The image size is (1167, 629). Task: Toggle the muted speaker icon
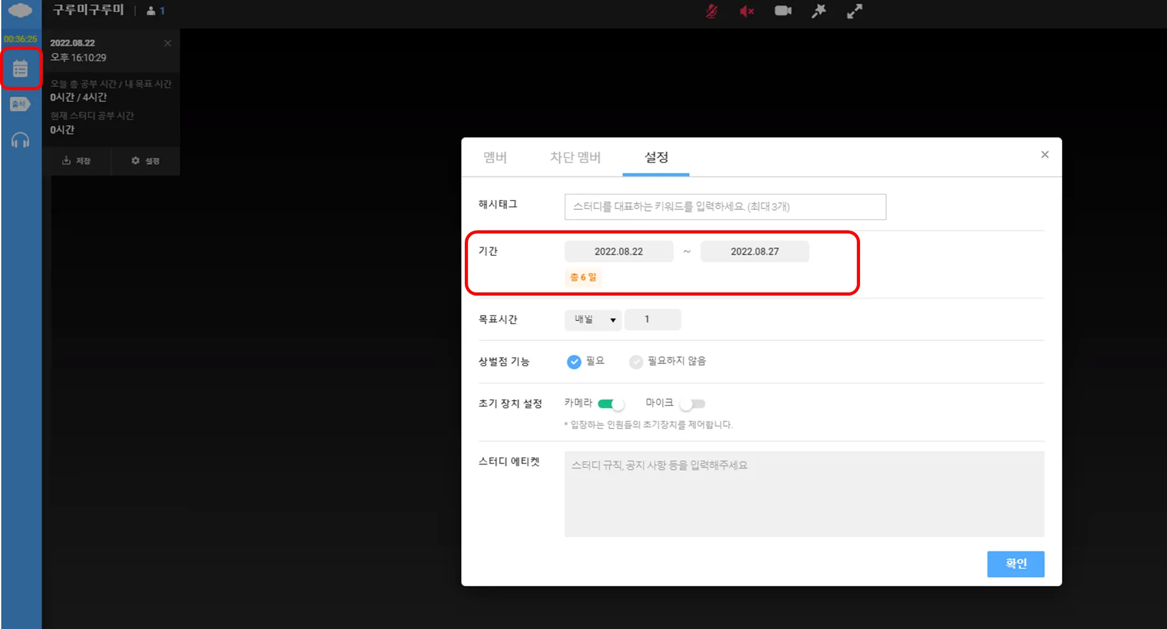pyautogui.click(x=747, y=11)
